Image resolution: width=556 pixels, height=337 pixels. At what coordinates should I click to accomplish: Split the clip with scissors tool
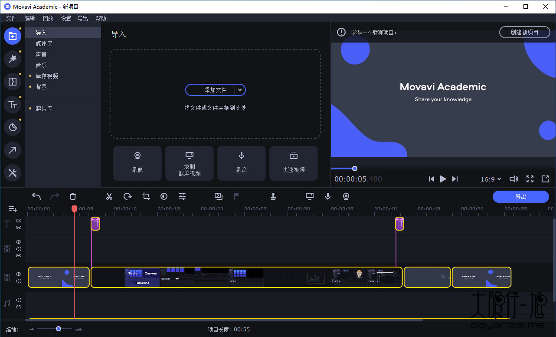(109, 196)
